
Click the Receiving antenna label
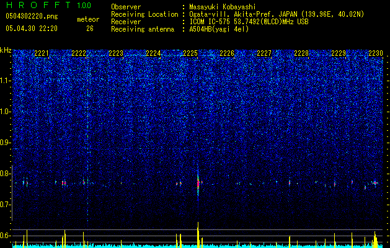point(143,29)
